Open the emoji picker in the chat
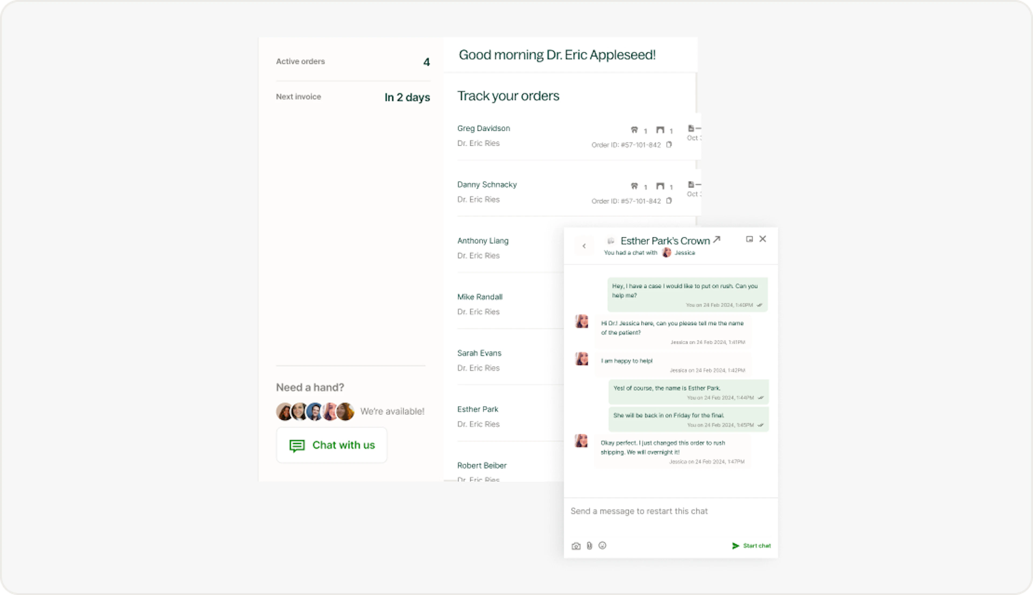 point(602,545)
